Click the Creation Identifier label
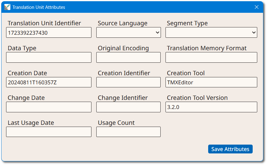 (x=124, y=73)
